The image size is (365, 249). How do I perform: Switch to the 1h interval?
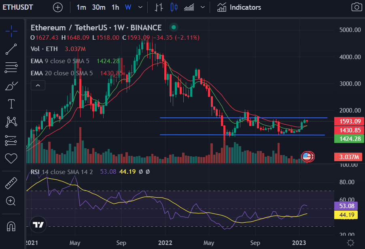115,7
